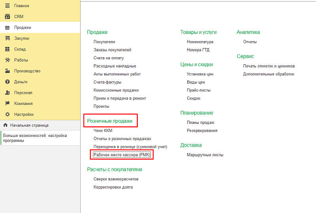Click the factory icon for Производство
The height and width of the screenshot is (213, 316).
click(x=7, y=71)
